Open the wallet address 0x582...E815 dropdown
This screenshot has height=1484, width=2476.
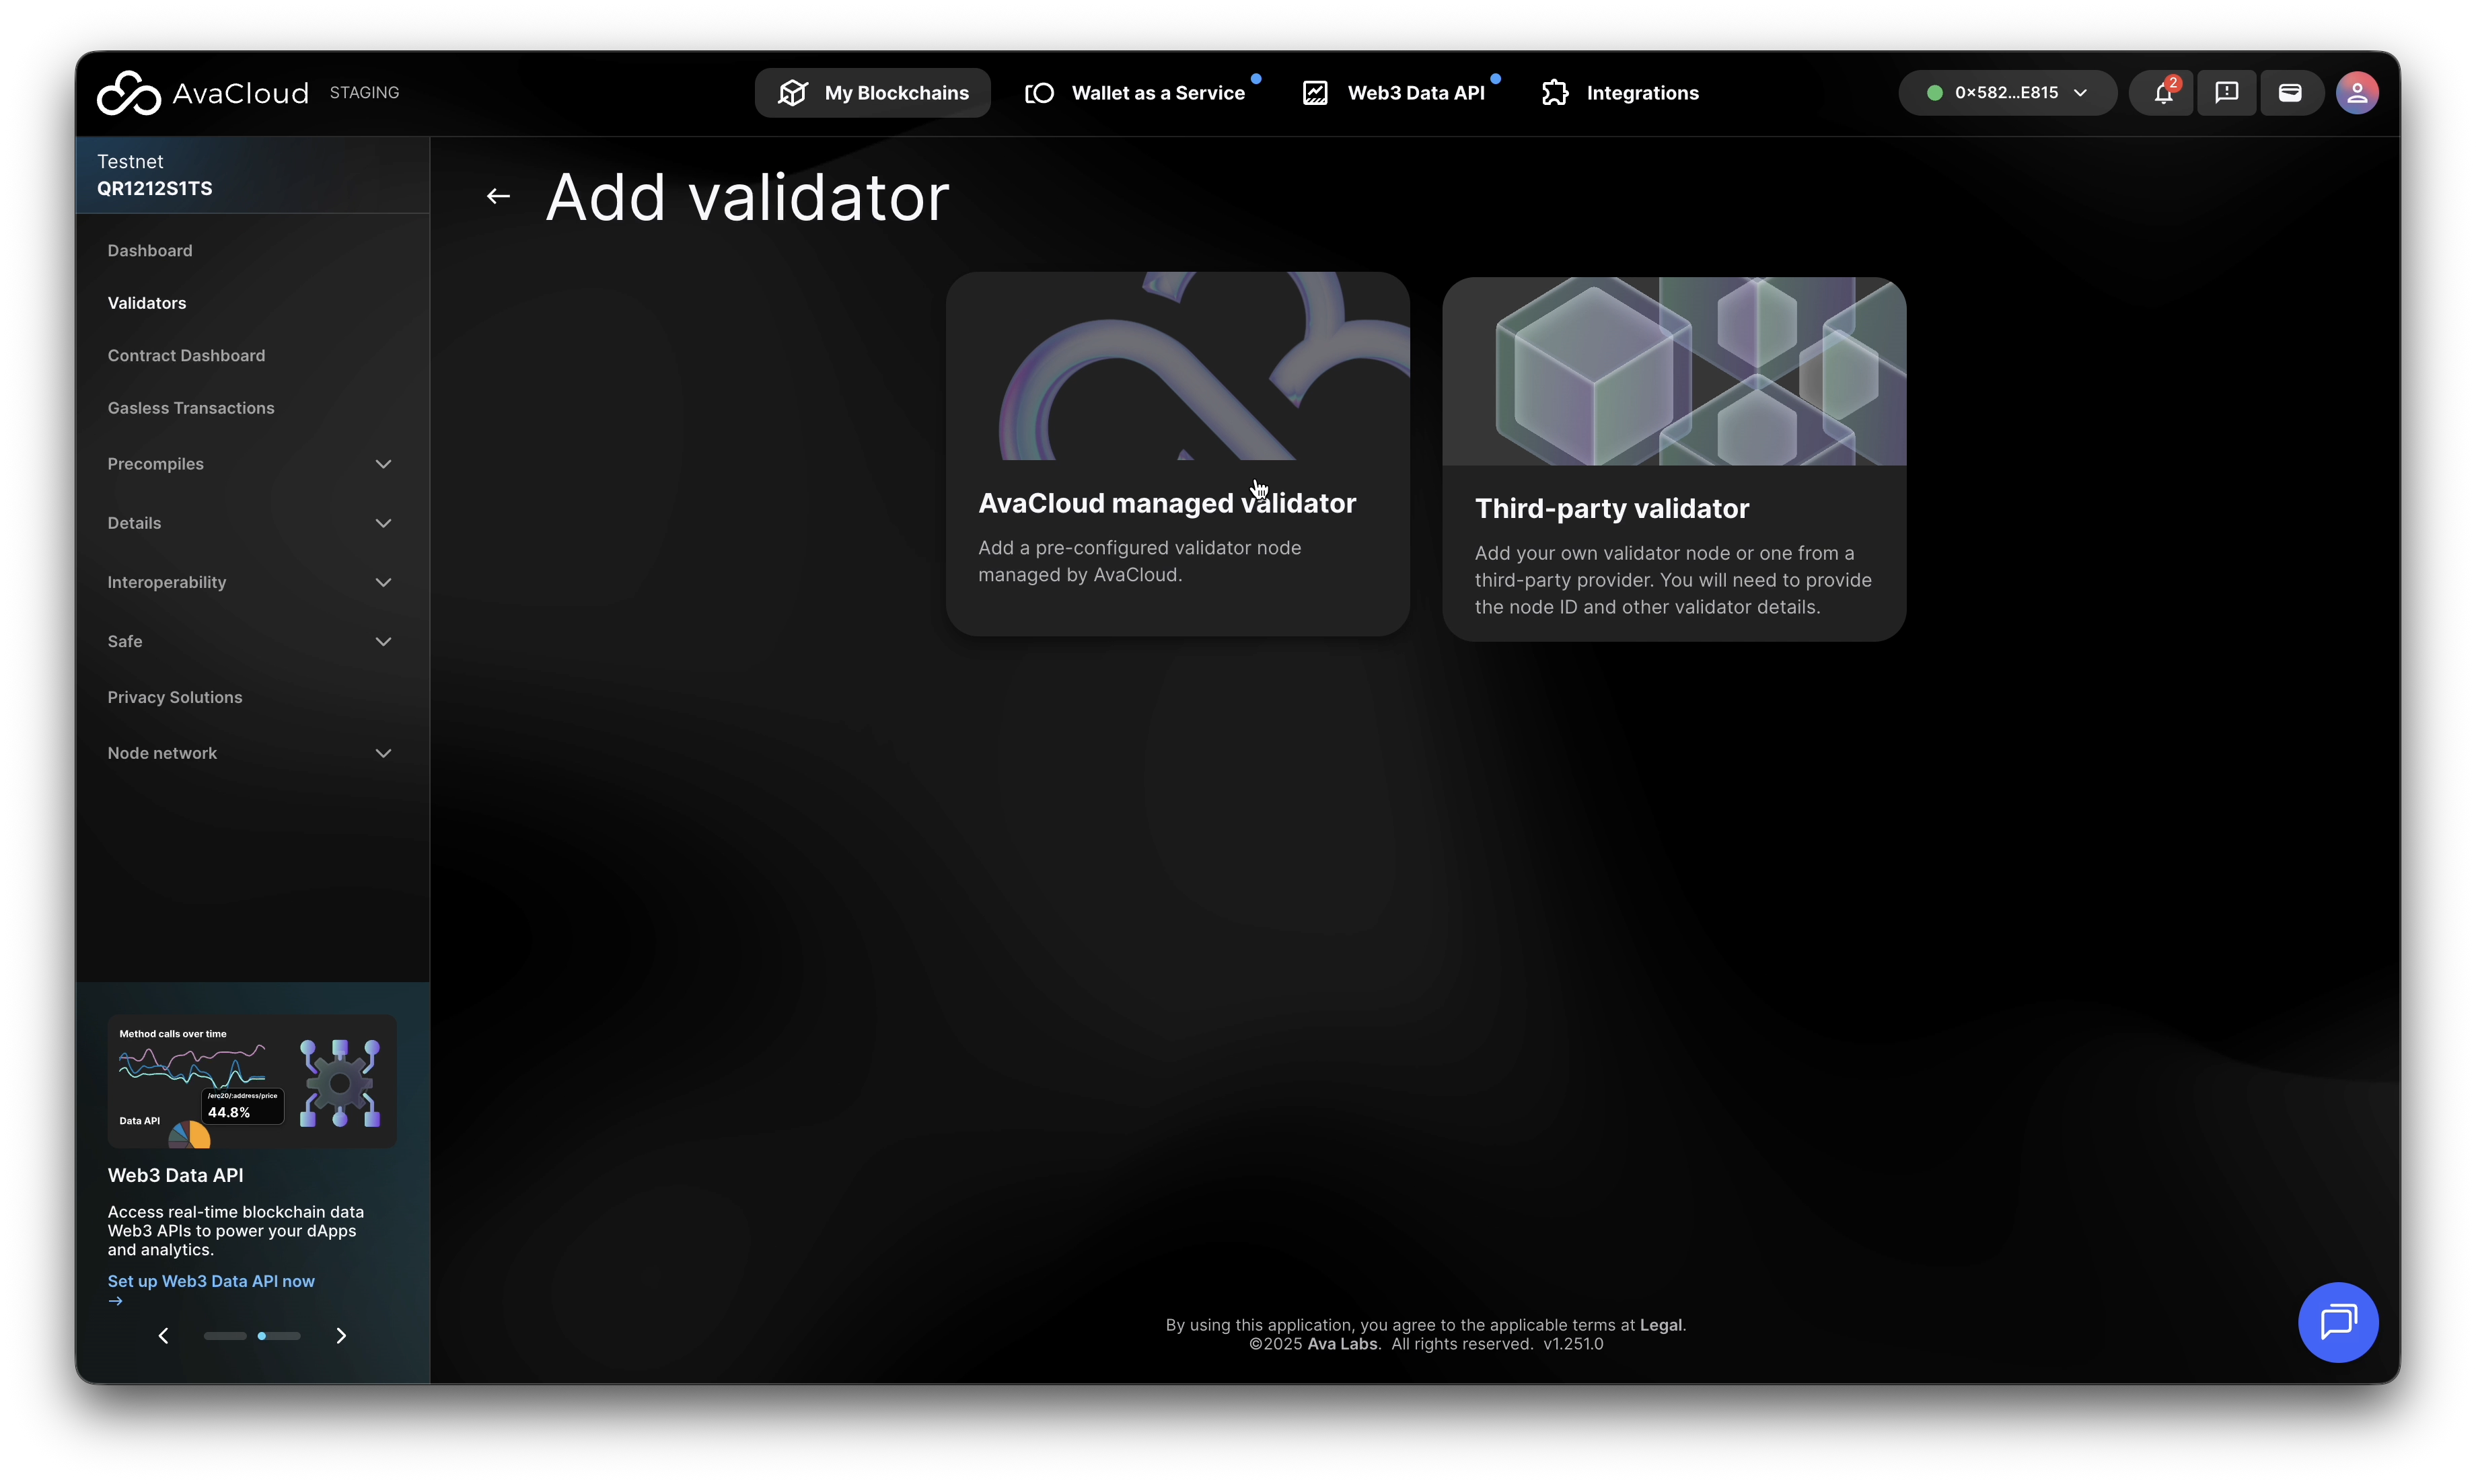tap(2006, 93)
